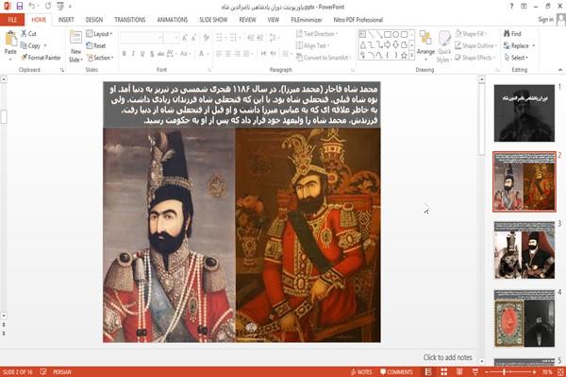This screenshot has width=566, height=377.
Task: Select slide 4 thumbnail
Action: point(524,318)
